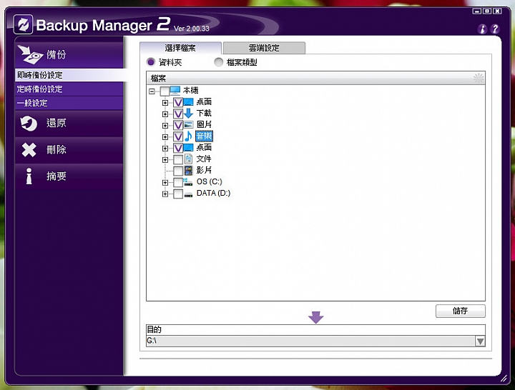Image resolution: width=515 pixels, height=390 pixels.
Task: Click the 還原 restore arrow icon
Action: (29, 124)
